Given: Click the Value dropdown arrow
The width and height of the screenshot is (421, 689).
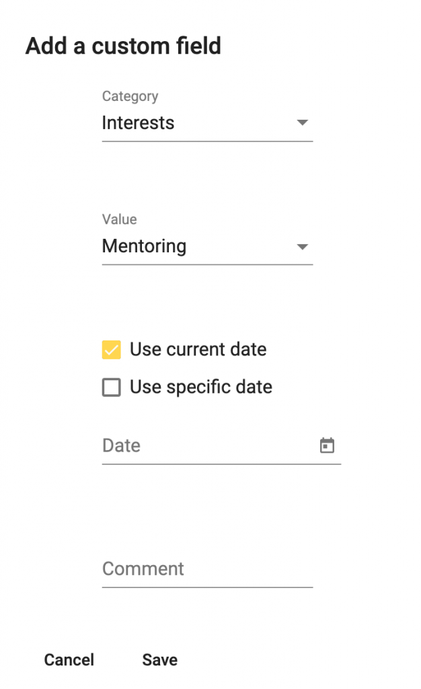Looking at the screenshot, I should point(302,246).
